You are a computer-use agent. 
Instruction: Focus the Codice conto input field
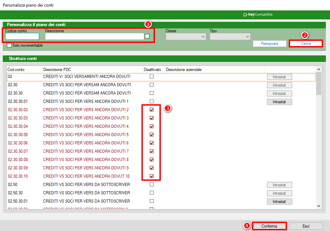(22, 36)
